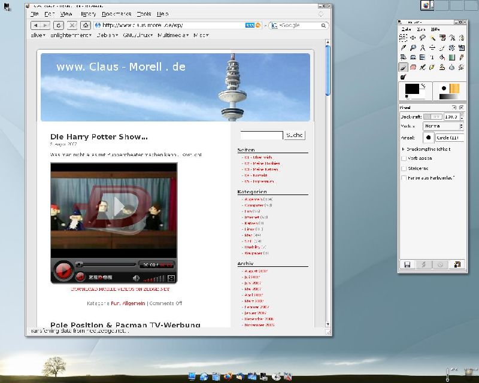
Task: Click the RSS feed icon in address bar
Action: pos(250,25)
